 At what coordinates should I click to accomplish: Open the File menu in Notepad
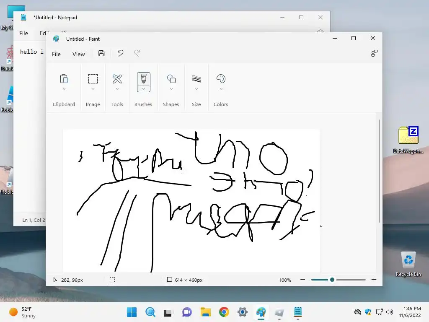(x=23, y=33)
